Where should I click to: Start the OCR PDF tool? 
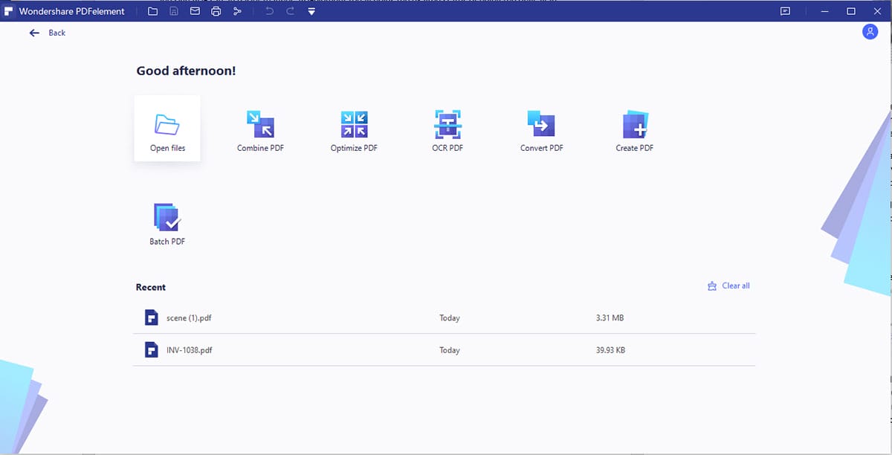(x=447, y=130)
